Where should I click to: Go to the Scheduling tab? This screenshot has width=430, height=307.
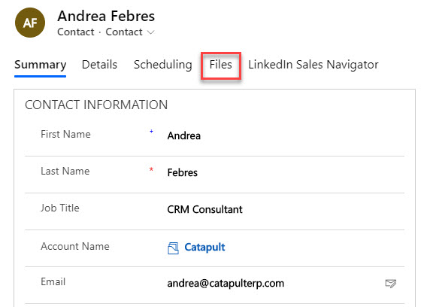163,65
